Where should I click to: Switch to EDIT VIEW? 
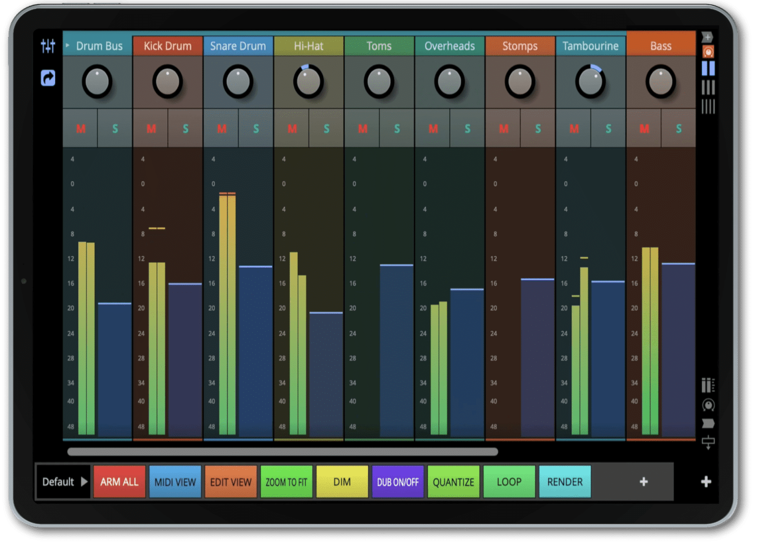click(x=230, y=482)
